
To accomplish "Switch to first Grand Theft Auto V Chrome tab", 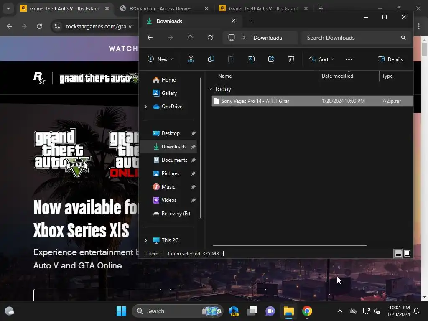I will click(65, 8).
